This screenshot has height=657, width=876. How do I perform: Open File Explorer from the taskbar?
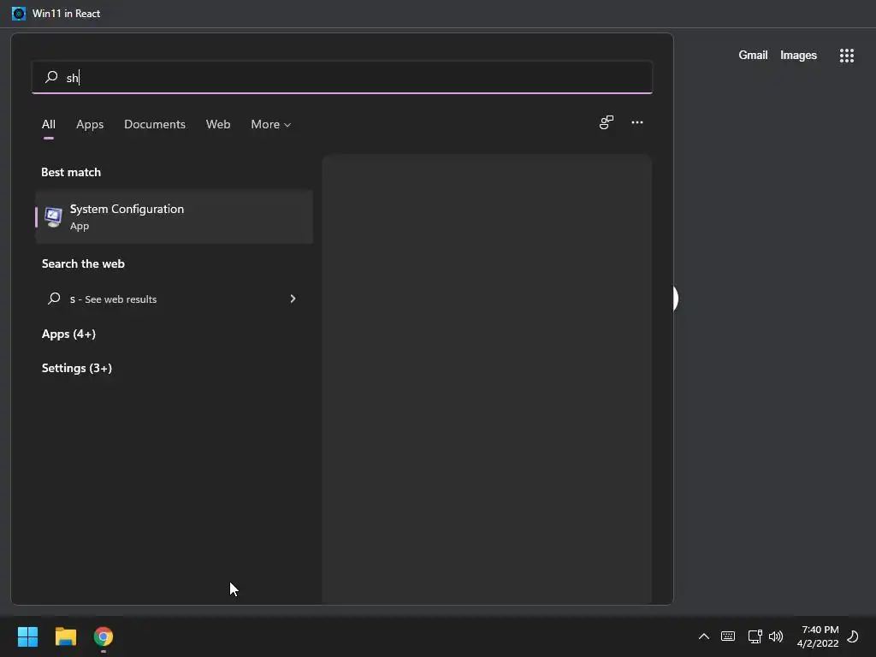point(65,636)
